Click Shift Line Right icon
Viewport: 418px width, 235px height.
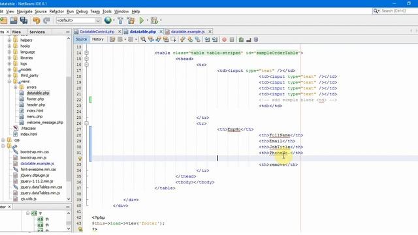tap(215, 39)
